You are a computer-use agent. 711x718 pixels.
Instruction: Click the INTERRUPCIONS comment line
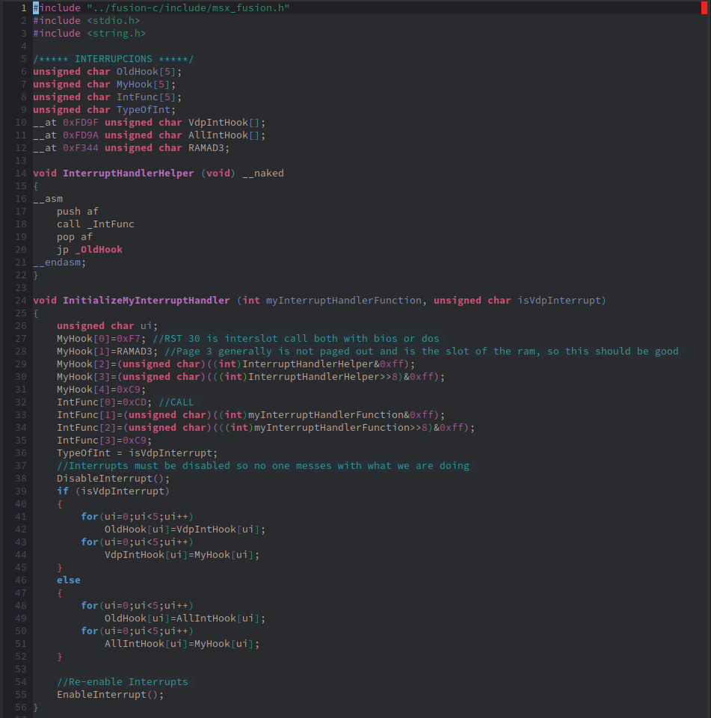[113, 59]
